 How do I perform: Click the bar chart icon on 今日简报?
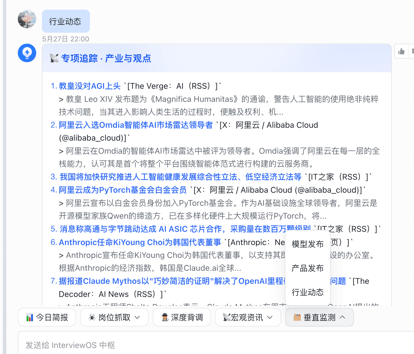point(30,318)
